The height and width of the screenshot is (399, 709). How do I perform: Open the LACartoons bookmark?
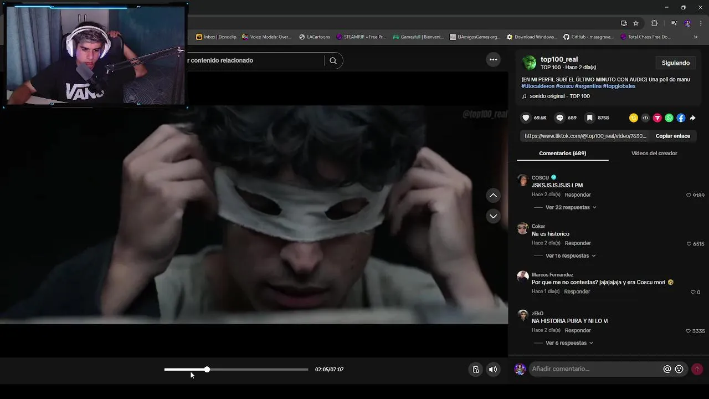pos(314,37)
